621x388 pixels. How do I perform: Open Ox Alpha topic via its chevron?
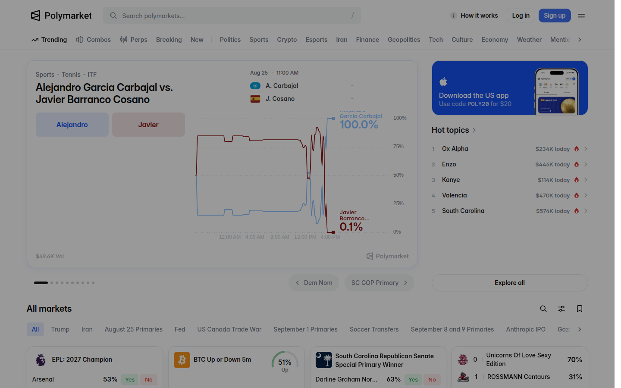586,149
